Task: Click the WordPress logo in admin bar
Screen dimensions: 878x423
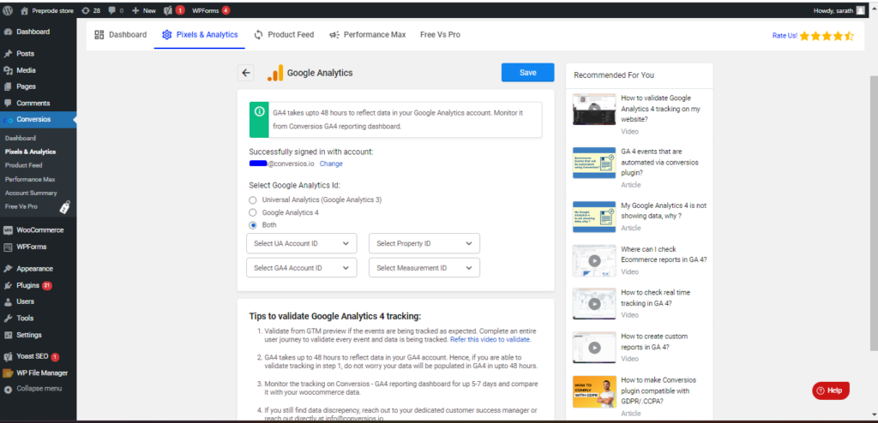Action: (9, 10)
